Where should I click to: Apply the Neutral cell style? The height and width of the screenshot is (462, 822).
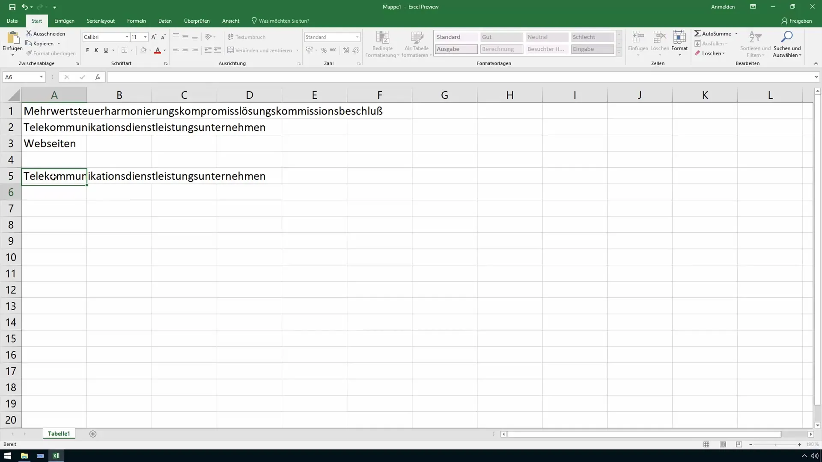[547, 37]
